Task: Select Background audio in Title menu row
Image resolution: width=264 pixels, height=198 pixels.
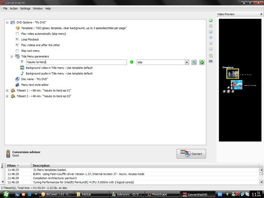Action: pos(59,73)
